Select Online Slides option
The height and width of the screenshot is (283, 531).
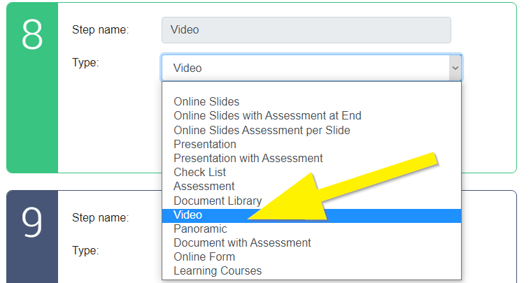click(x=206, y=101)
